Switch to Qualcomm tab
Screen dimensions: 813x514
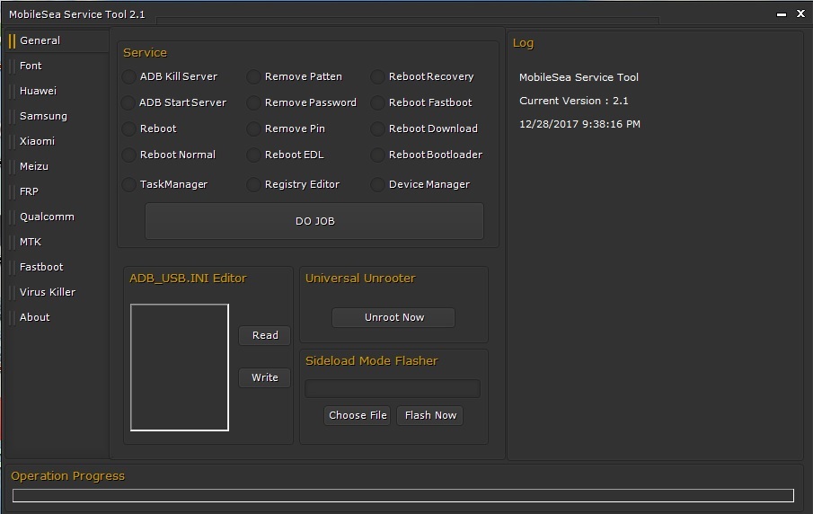[57, 217]
